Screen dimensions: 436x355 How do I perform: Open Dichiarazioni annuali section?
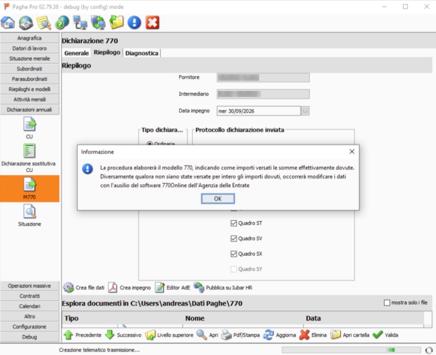[30, 109]
